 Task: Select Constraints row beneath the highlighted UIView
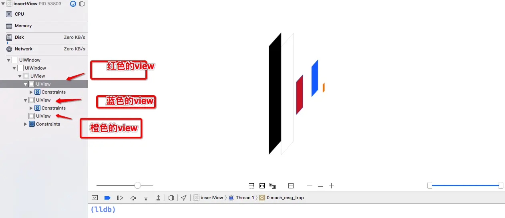click(44, 92)
